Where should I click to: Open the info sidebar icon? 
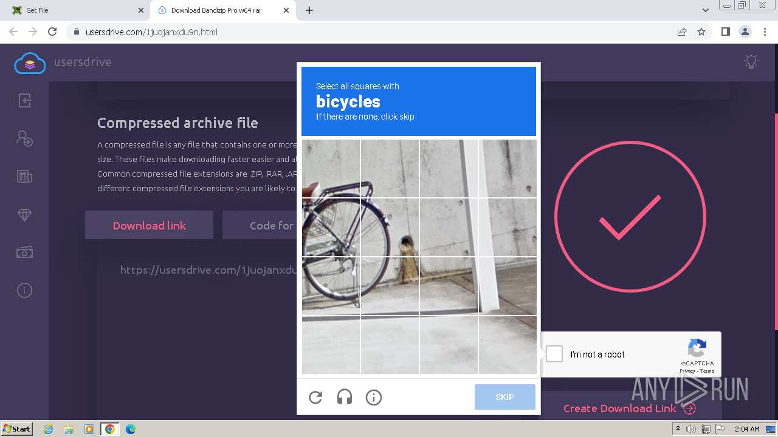pos(24,291)
